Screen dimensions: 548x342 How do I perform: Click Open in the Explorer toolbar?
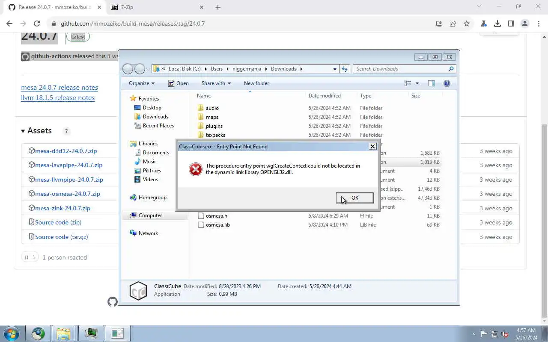pos(179,83)
